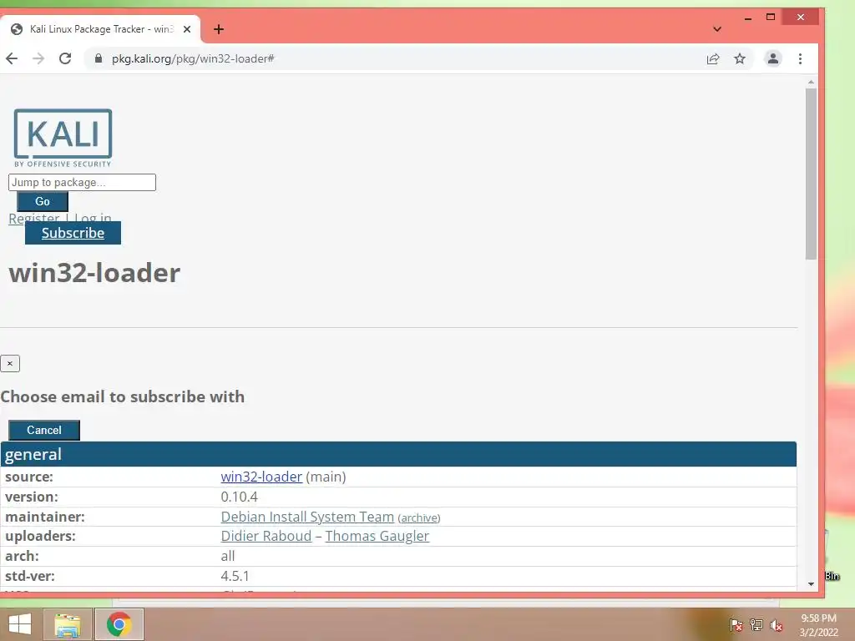Bookmark this page with star icon
The height and width of the screenshot is (641, 855).
click(740, 58)
